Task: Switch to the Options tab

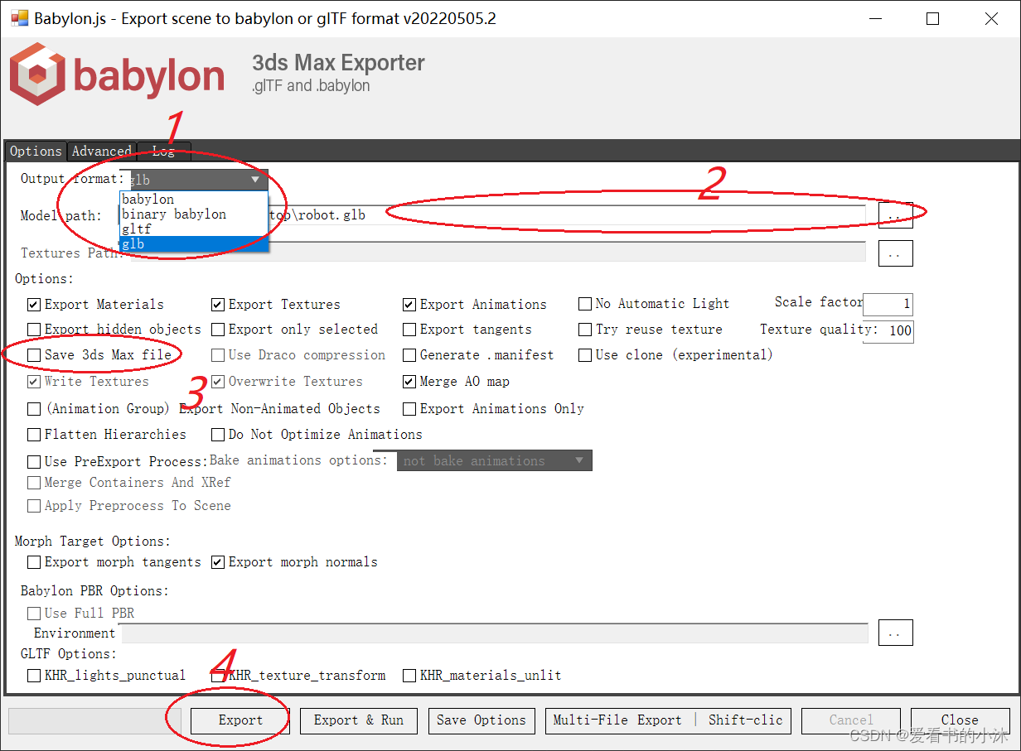Action: coord(36,151)
